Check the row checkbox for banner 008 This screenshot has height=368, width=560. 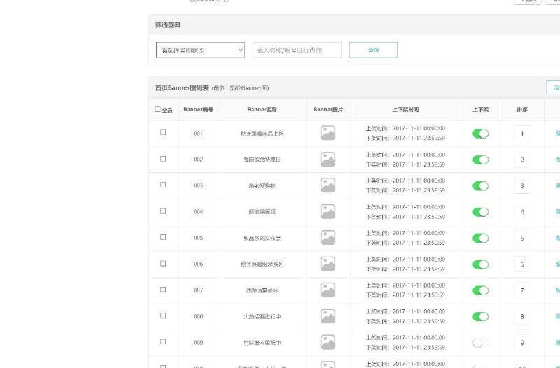click(x=163, y=316)
